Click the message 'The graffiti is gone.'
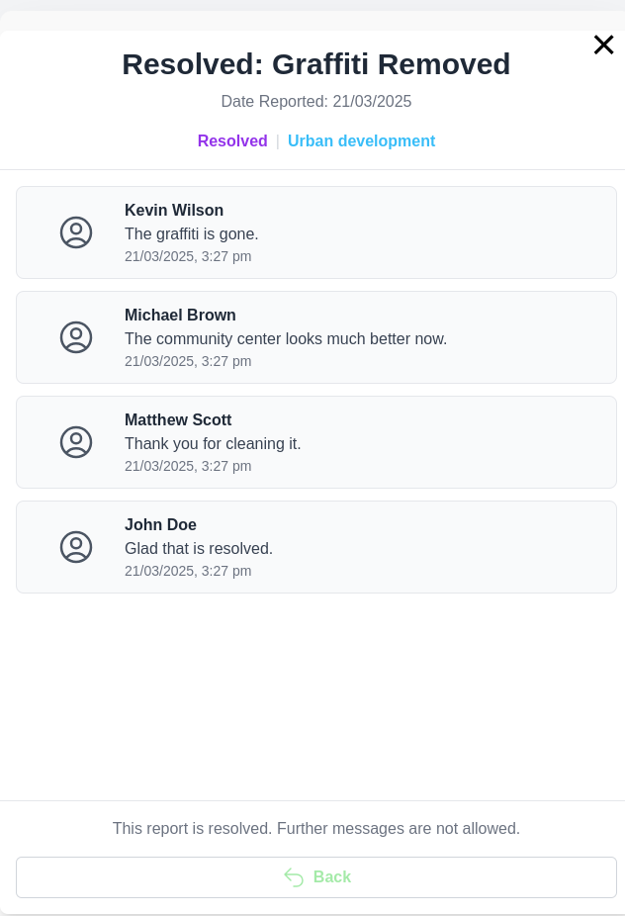 pyautogui.click(x=192, y=233)
